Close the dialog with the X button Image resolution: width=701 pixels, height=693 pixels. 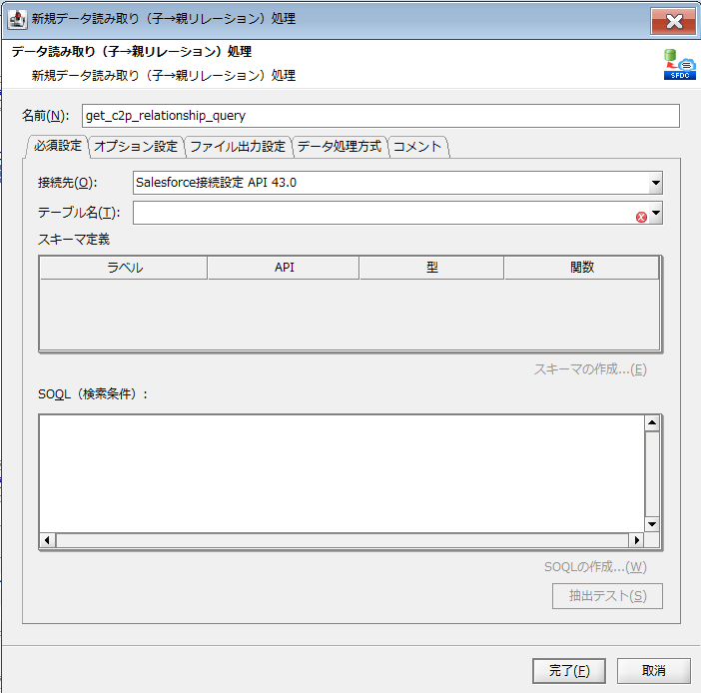(x=673, y=21)
